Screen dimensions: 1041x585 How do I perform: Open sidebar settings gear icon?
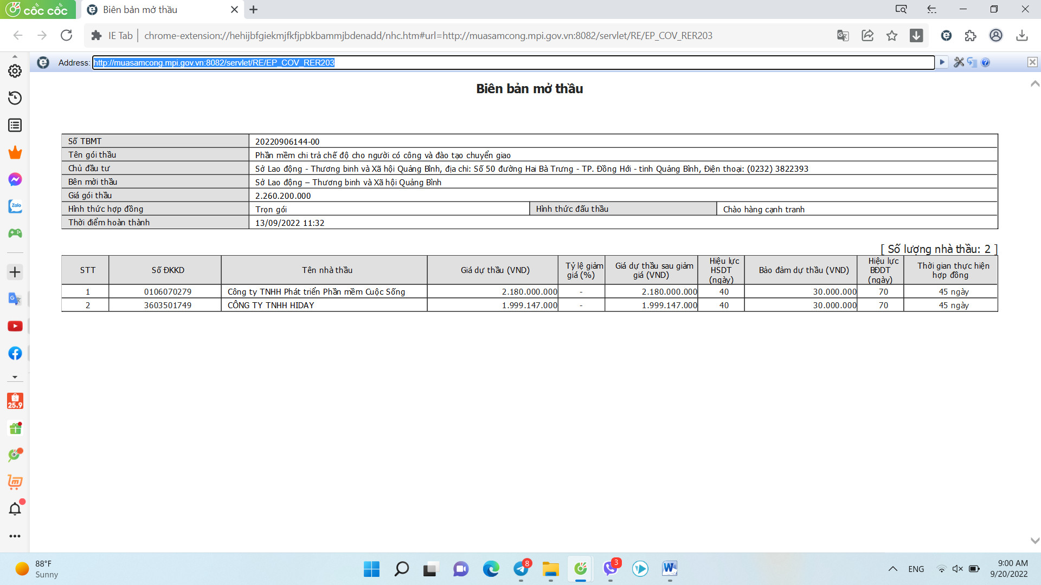click(15, 71)
